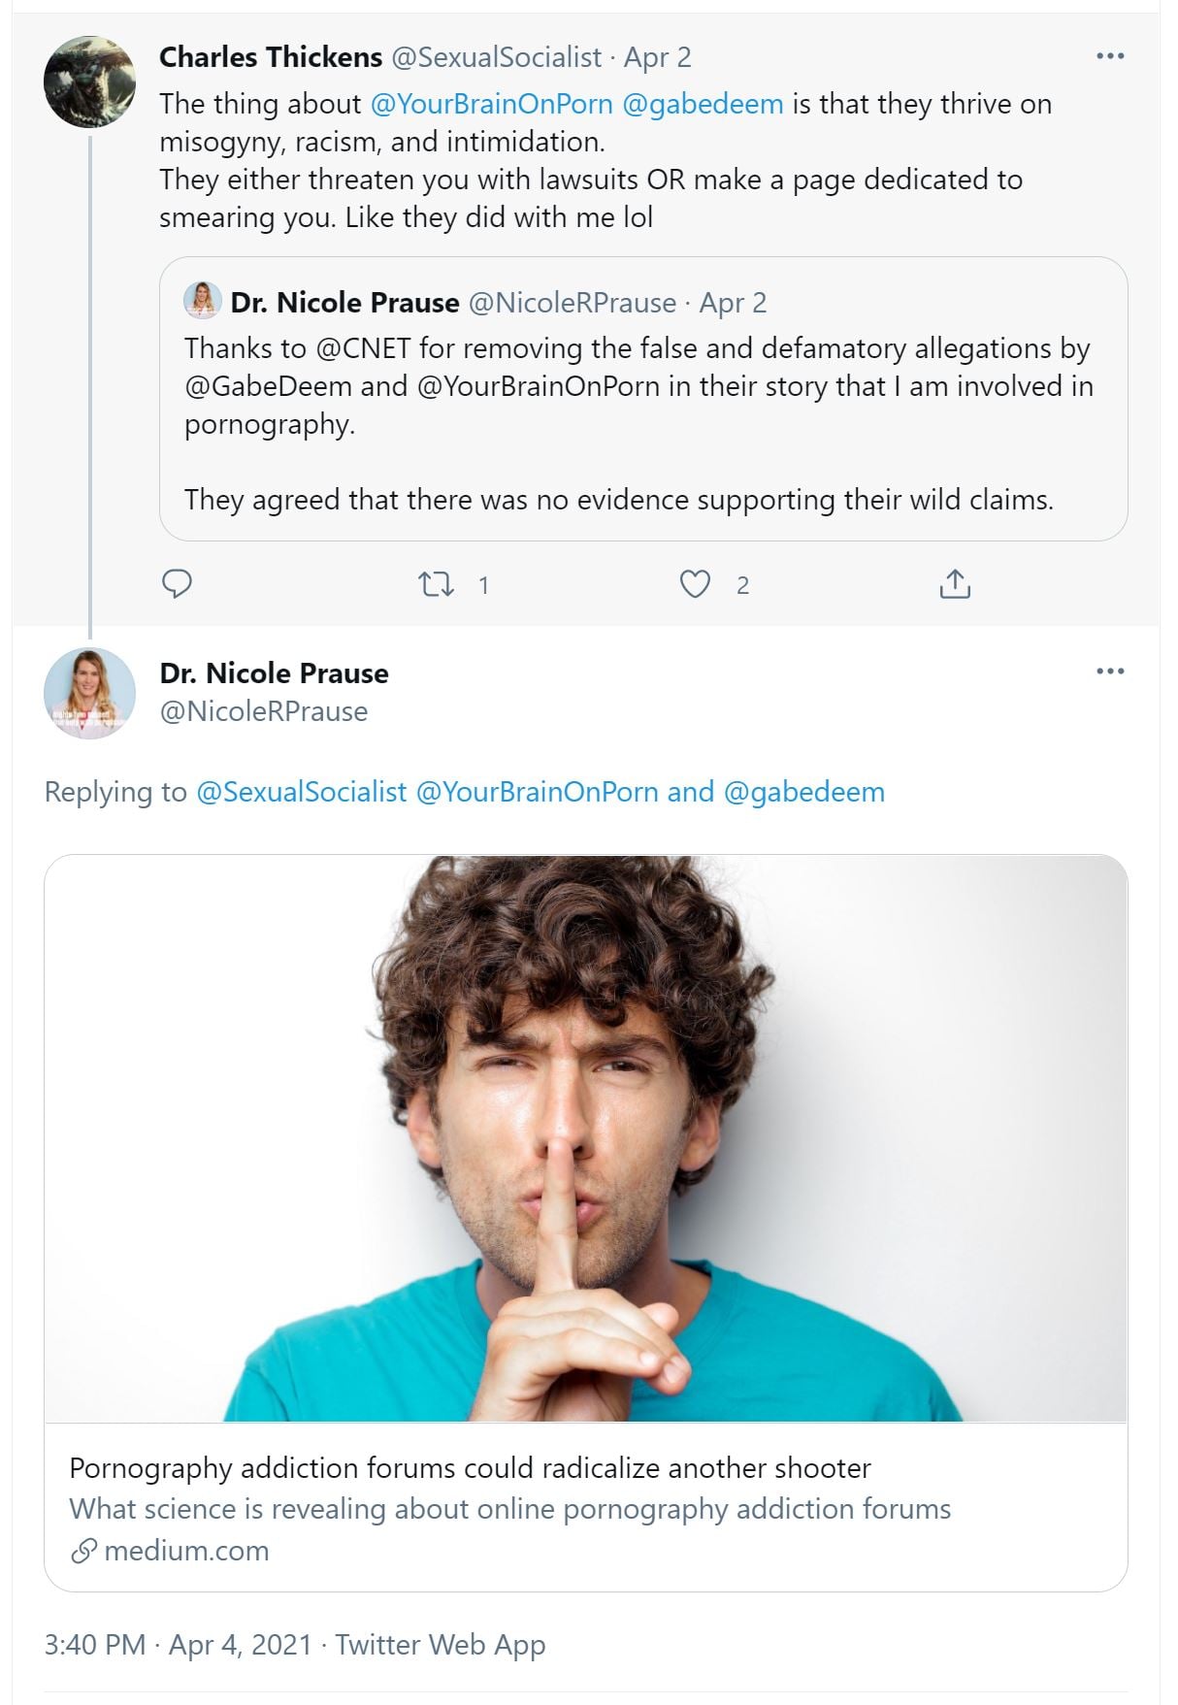The width and height of the screenshot is (1178, 1705).
Task: Click the Charles Thickens display name
Action: [271, 57]
